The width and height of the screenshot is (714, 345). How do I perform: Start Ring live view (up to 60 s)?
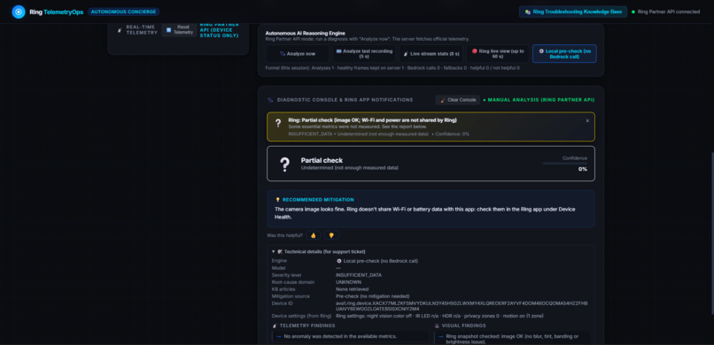coord(498,54)
